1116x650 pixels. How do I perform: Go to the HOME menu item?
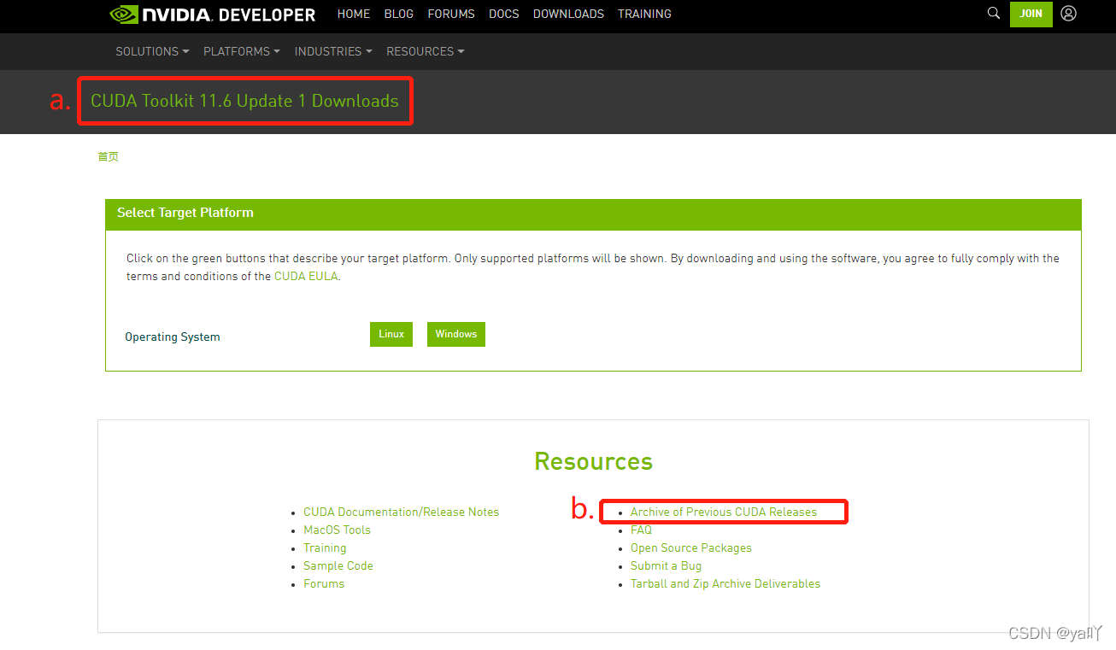(354, 15)
